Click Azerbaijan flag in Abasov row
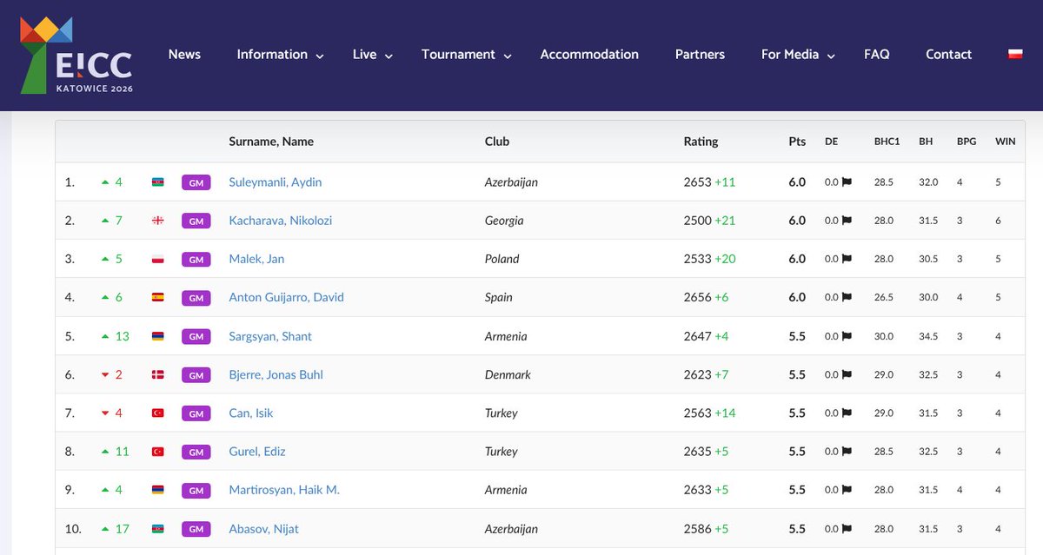Viewport: 1043px width, 555px height. click(158, 529)
